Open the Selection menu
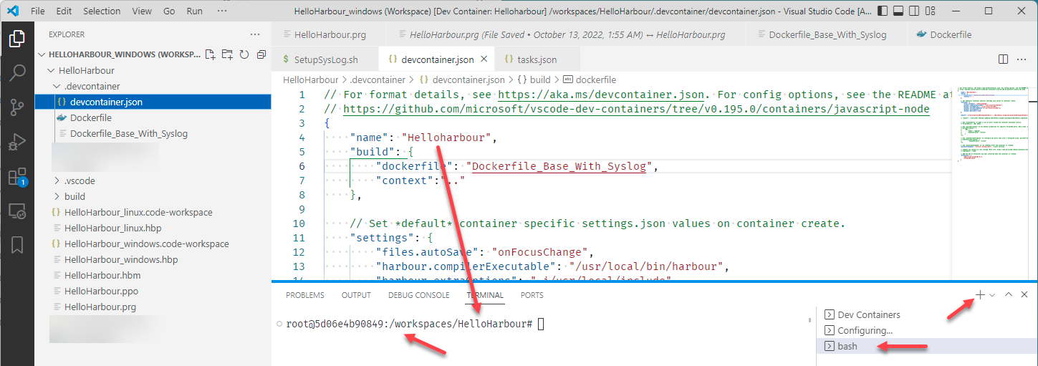The image size is (1038, 366). coord(102,11)
